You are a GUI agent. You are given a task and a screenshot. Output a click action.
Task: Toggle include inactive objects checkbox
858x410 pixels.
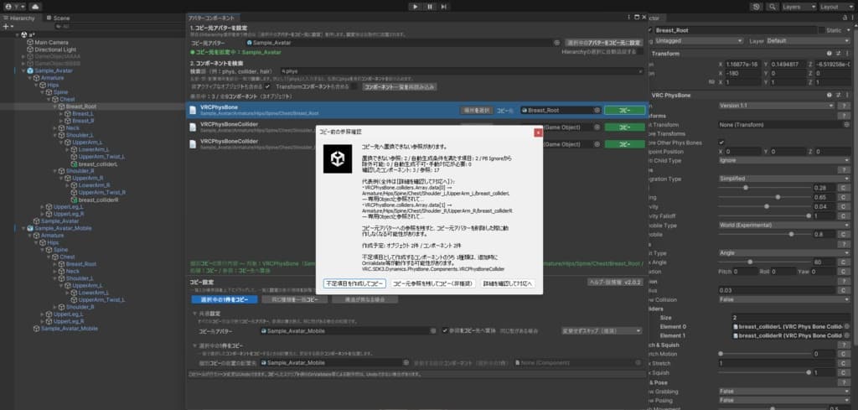tap(267, 86)
